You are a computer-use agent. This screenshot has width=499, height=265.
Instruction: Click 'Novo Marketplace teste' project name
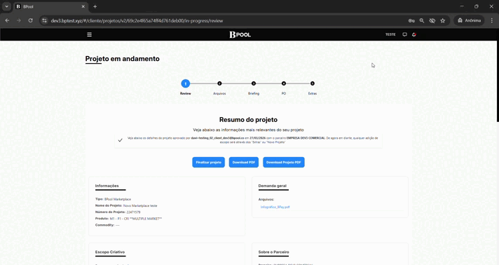coord(140,205)
